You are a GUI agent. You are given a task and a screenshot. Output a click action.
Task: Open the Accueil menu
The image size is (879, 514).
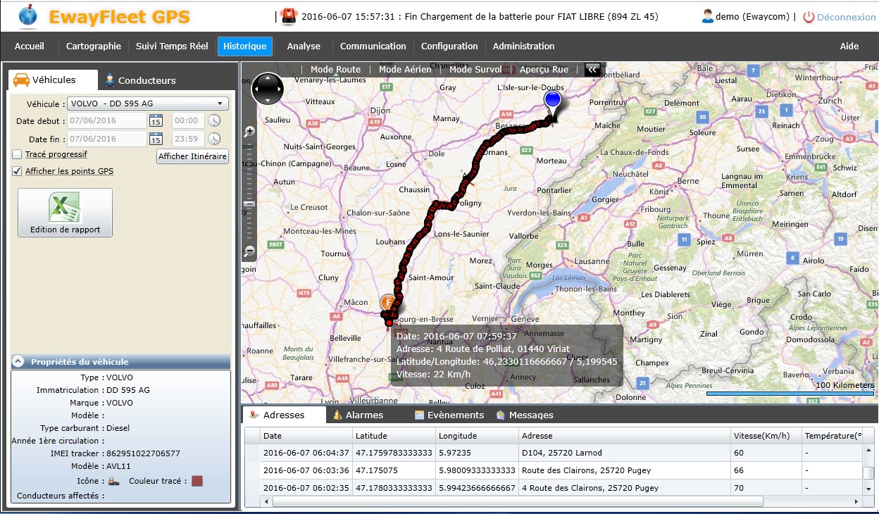click(30, 46)
